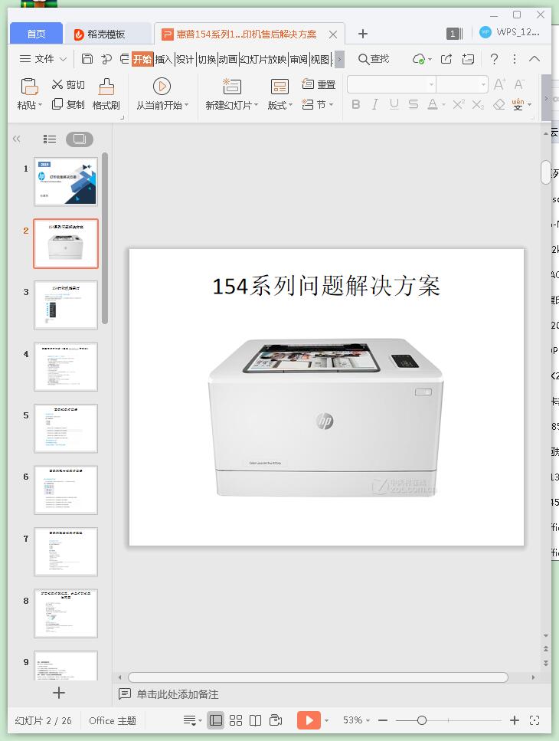559x741 pixels.
Task: Click the Help question mark icon
Action: tap(494, 58)
